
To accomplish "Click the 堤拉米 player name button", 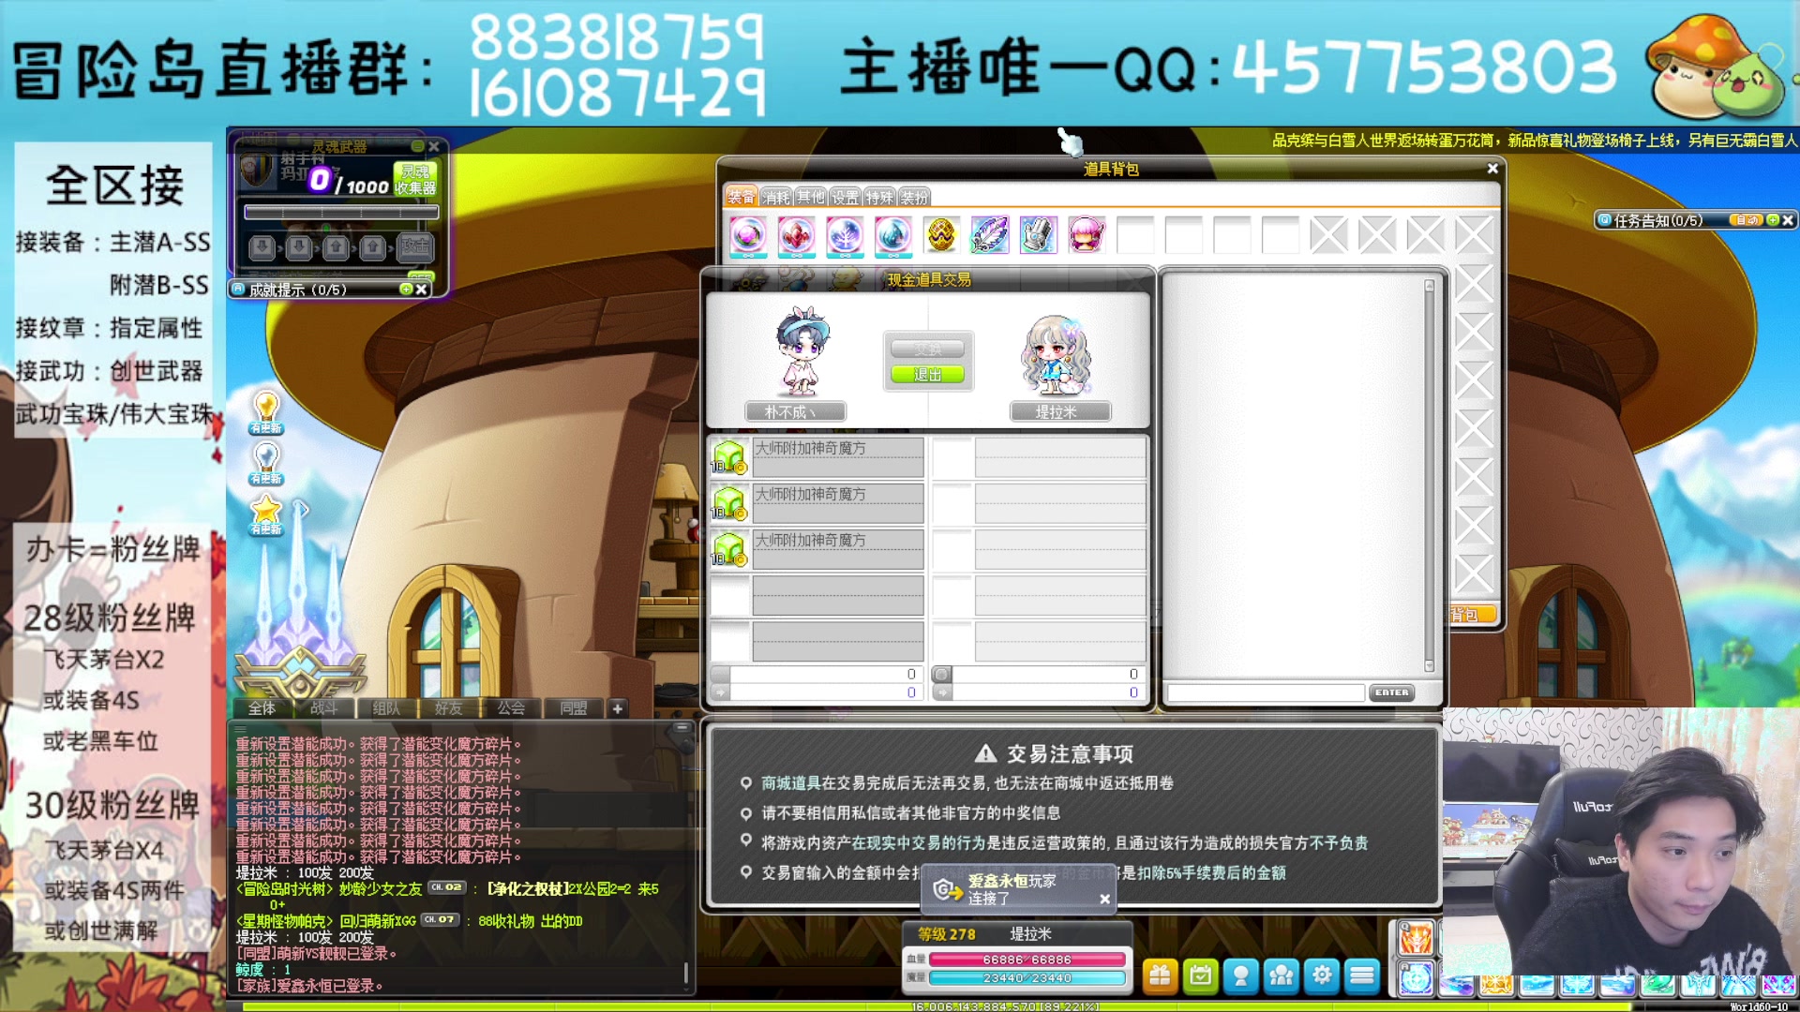I will point(1059,411).
